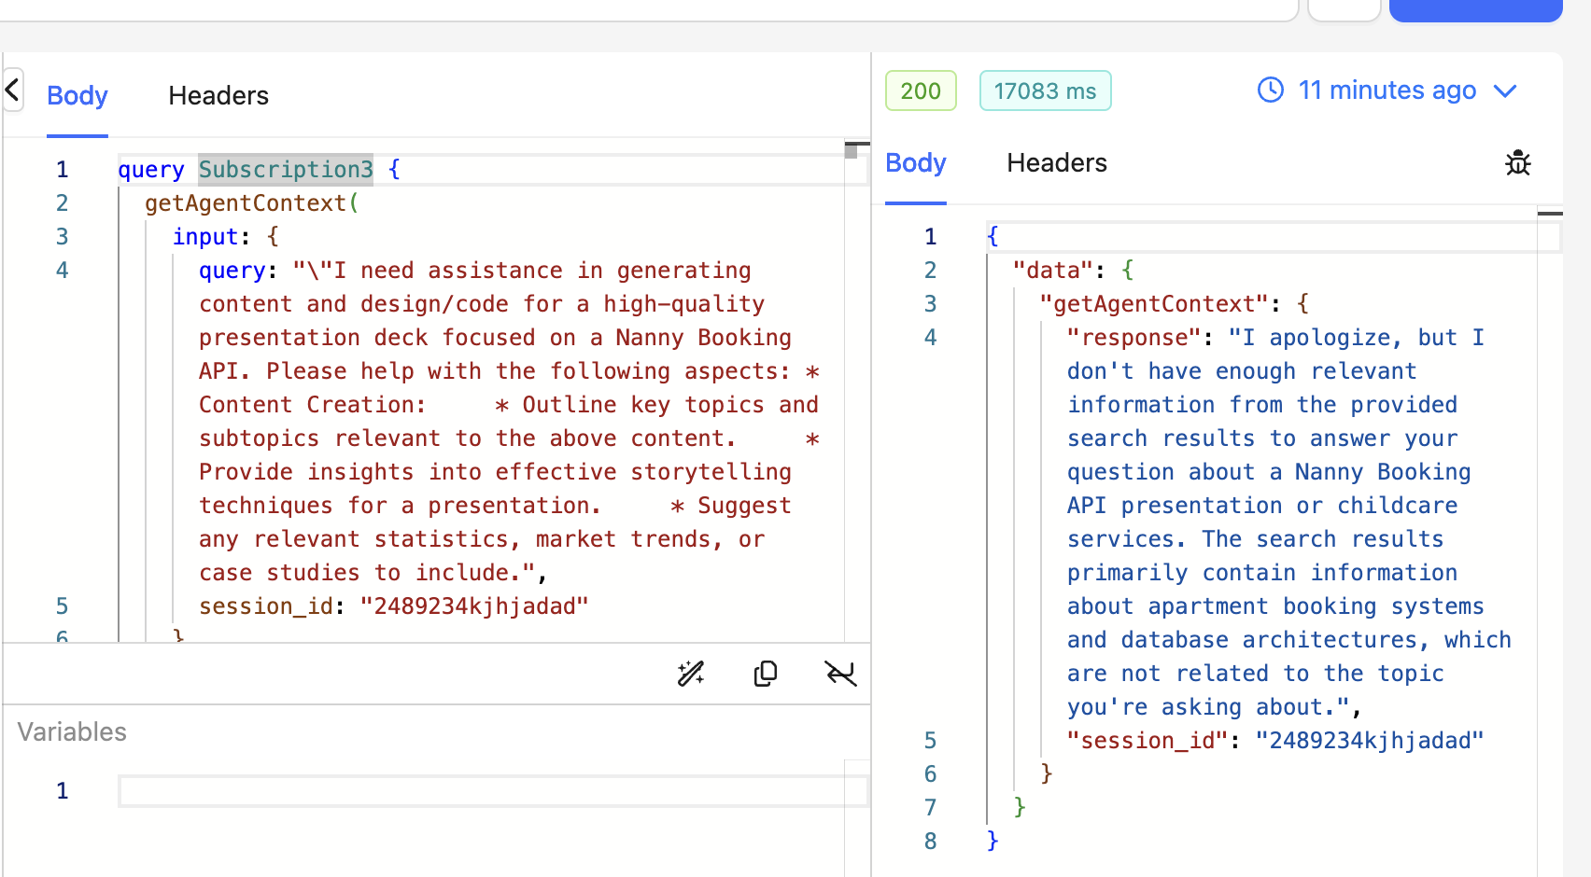Switch to response Body tab
The height and width of the screenshot is (877, 1591).
coord(916,162)
